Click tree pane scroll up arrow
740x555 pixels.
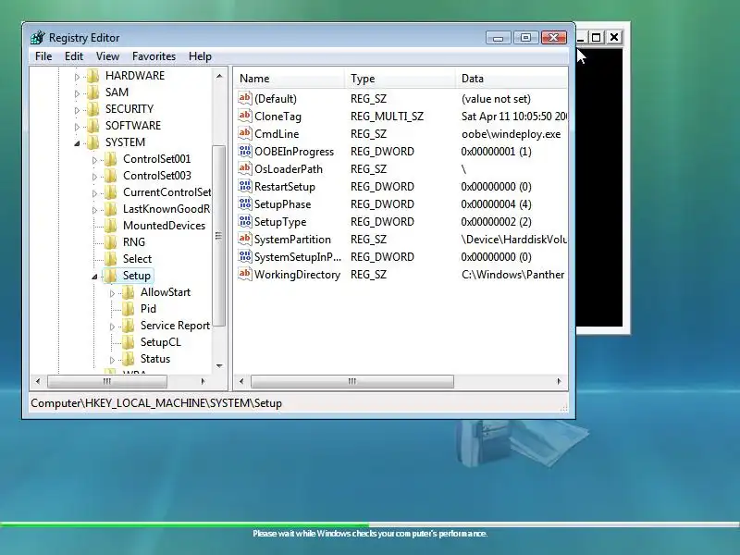tap(219, 76)
